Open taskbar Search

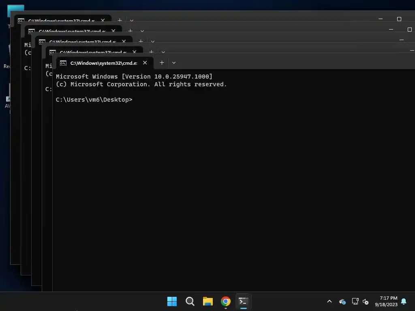190,301
